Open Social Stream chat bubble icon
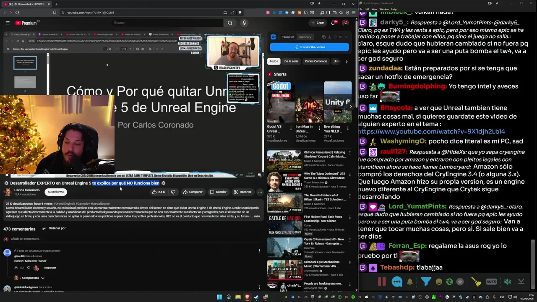The image size is (537, 302). (397, 282)
